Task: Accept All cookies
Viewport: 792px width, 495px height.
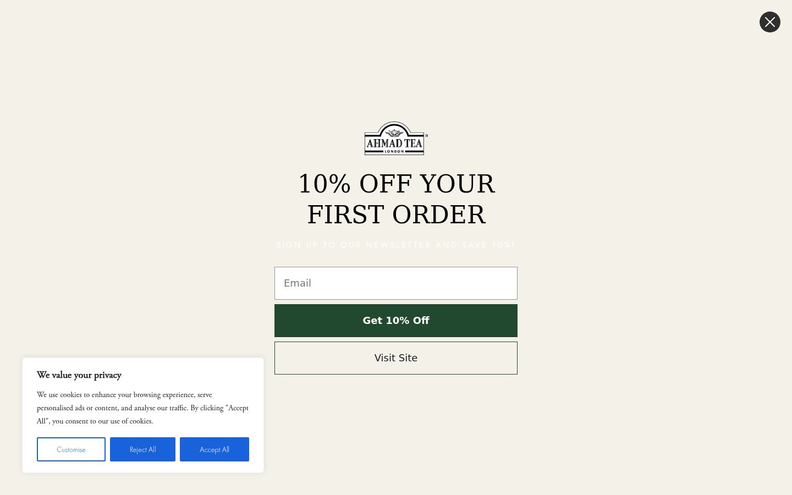Action: pyautogui.click(x=215, y=449)
